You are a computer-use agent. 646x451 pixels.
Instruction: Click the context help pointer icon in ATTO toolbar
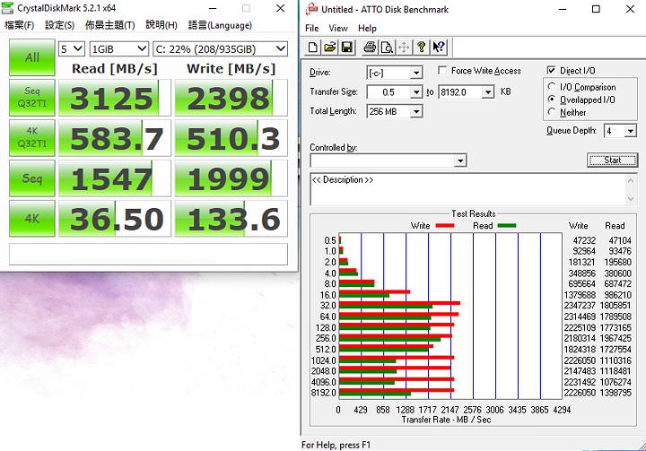[439, 48]
